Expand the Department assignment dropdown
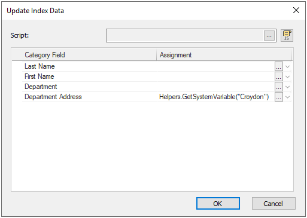Screen dimensions: 307x218 tap(287, 87)
